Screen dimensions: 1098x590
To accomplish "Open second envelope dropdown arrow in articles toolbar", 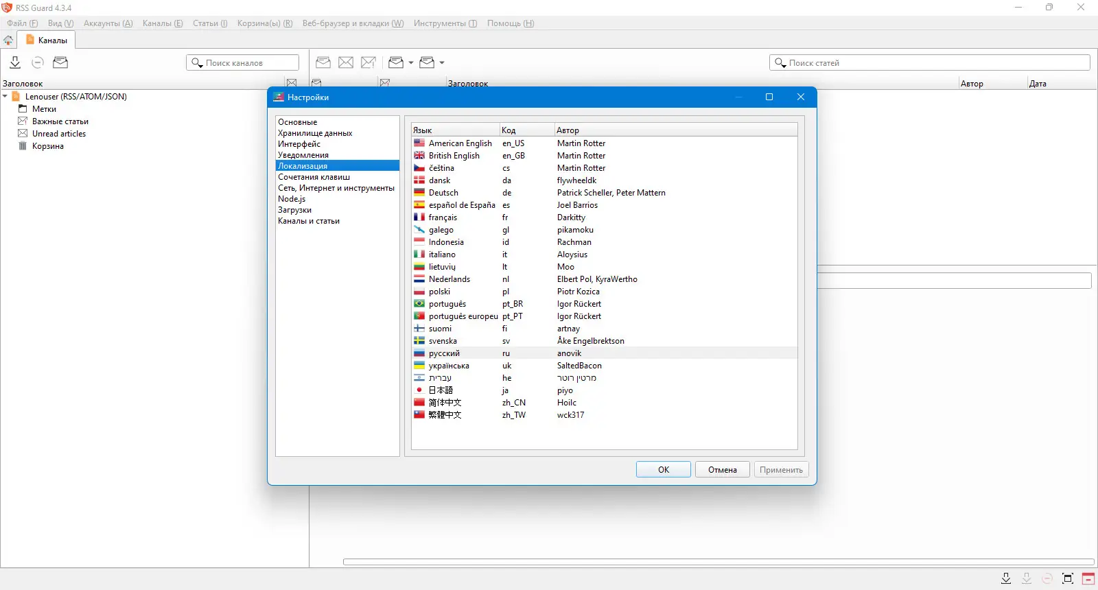I will coord(442,62).
